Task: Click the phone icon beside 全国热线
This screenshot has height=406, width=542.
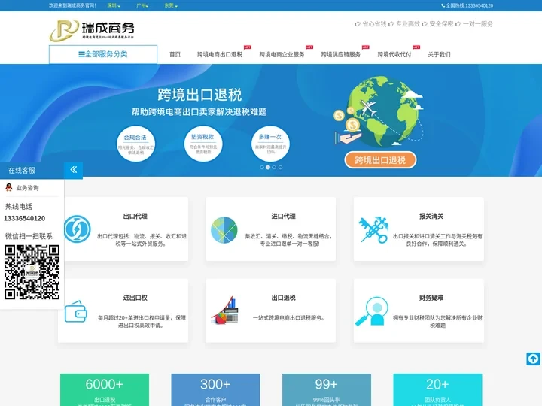Action: (443, 5)
